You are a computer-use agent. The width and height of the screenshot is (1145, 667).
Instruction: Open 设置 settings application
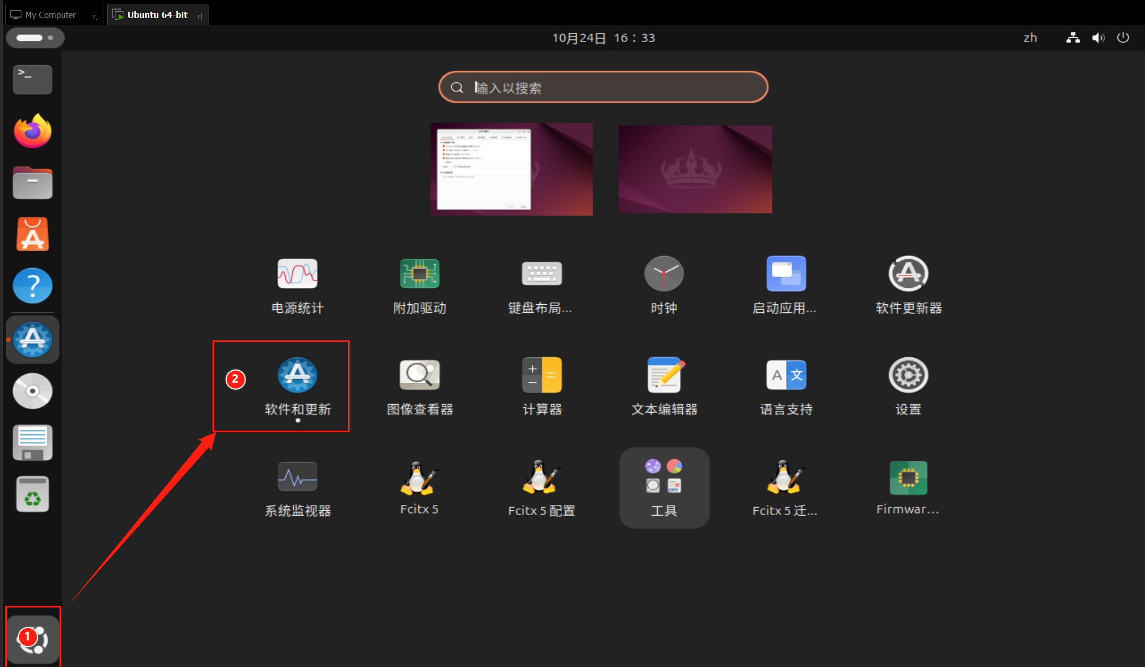[x=908, y=375]
